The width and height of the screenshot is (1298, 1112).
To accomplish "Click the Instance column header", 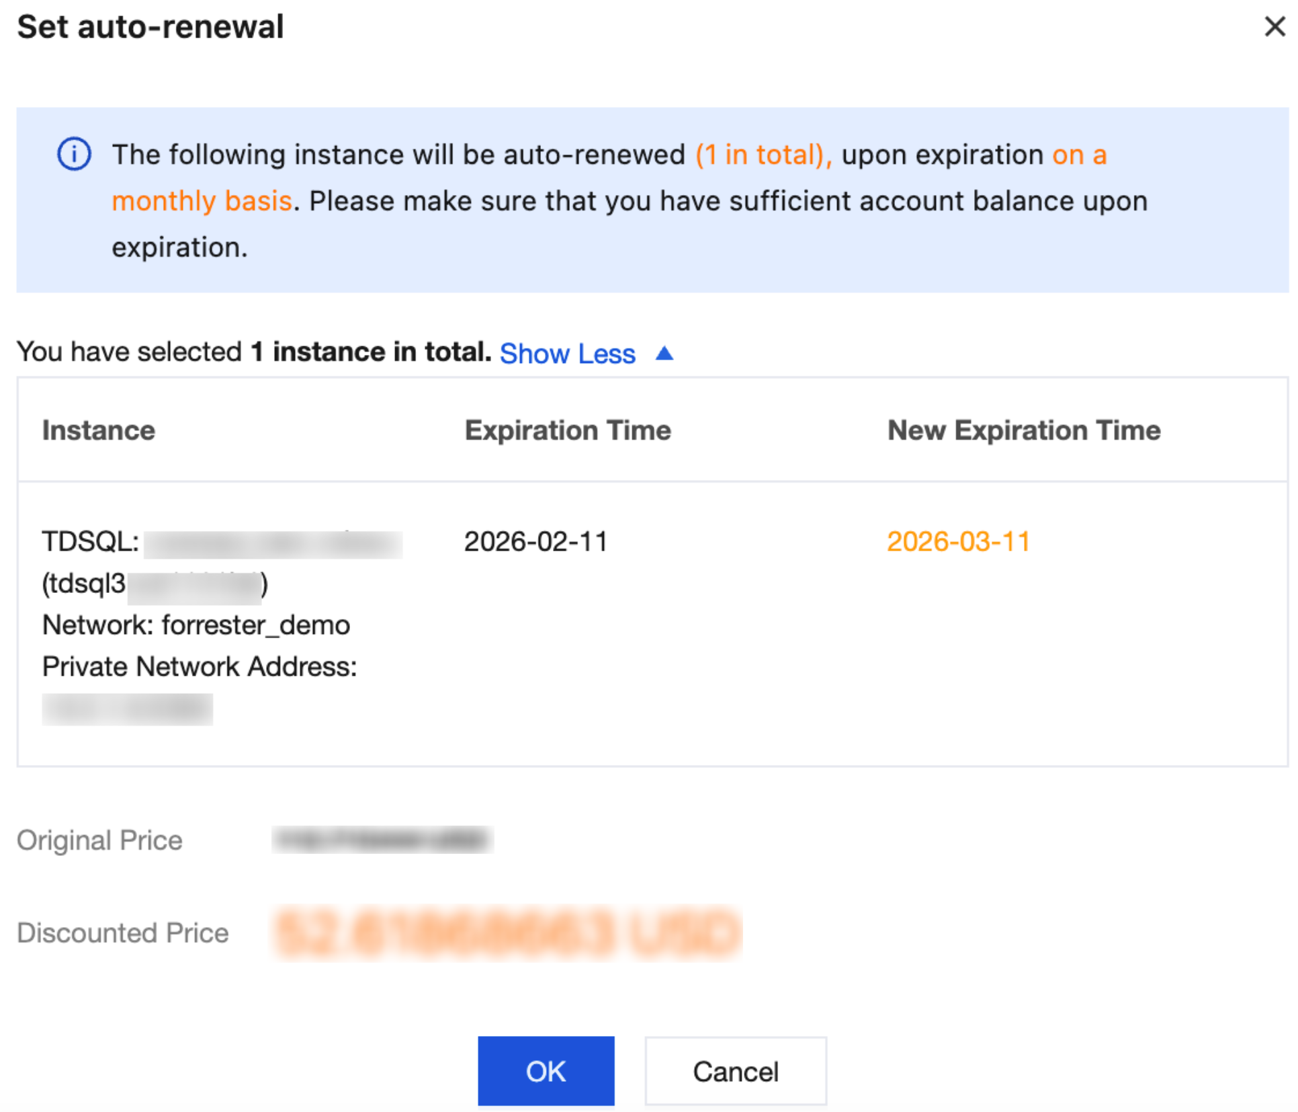I will point(99,430).
